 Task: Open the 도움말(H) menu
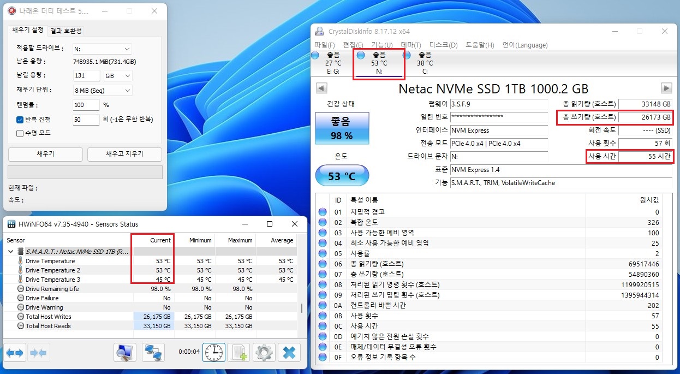[480, 45]
